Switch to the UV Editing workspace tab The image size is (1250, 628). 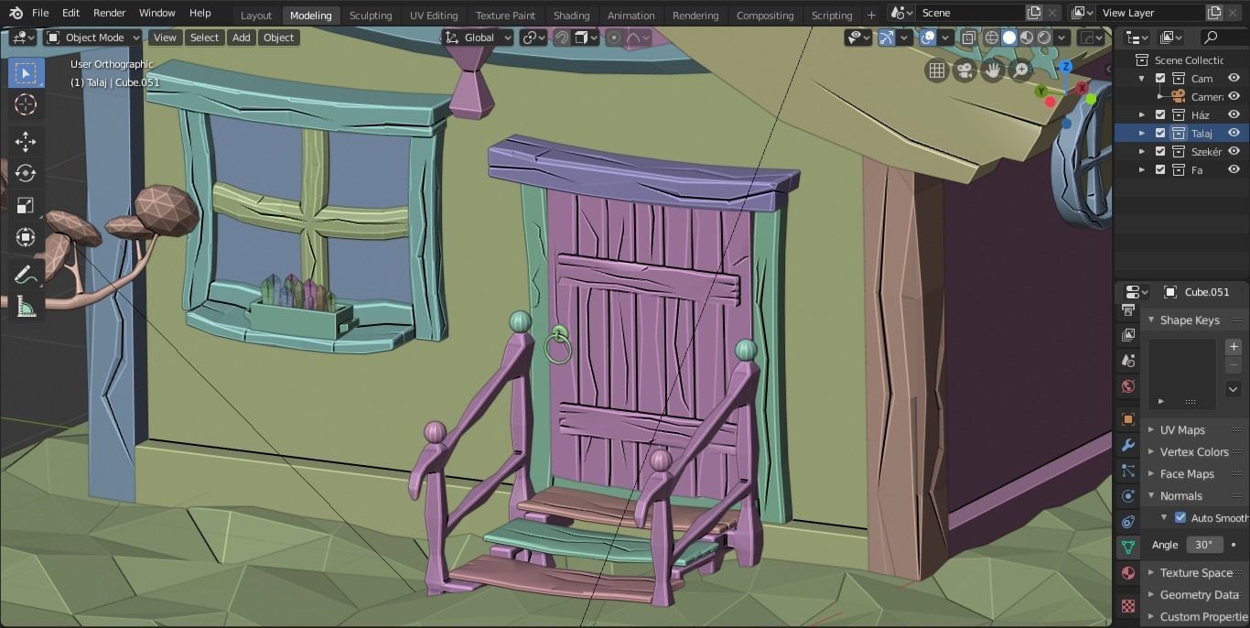434,16
